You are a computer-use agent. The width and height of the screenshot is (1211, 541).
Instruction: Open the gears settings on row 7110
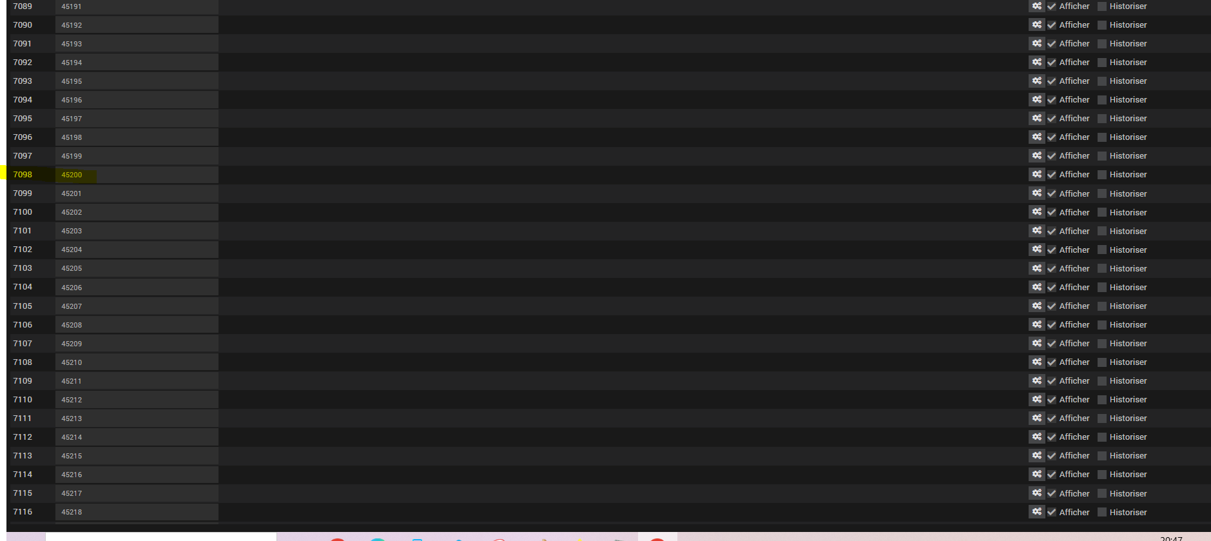1036,399
